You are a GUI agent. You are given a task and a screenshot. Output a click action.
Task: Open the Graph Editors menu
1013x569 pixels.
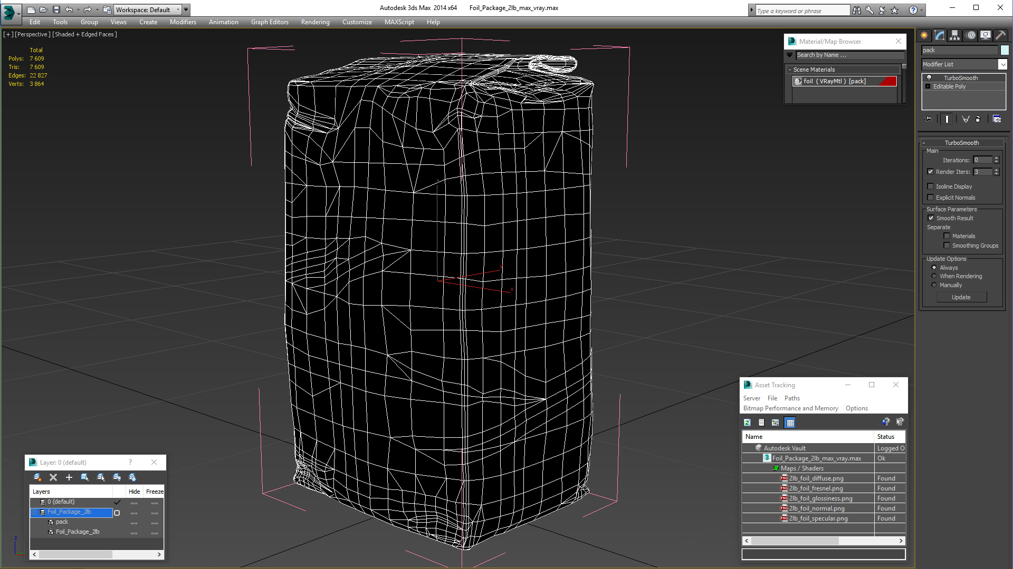coord(269,22)
